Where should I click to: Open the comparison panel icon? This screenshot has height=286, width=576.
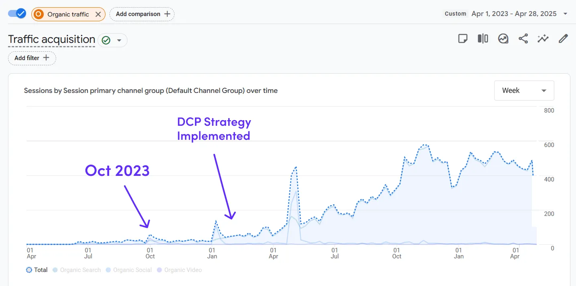[483, 38]
